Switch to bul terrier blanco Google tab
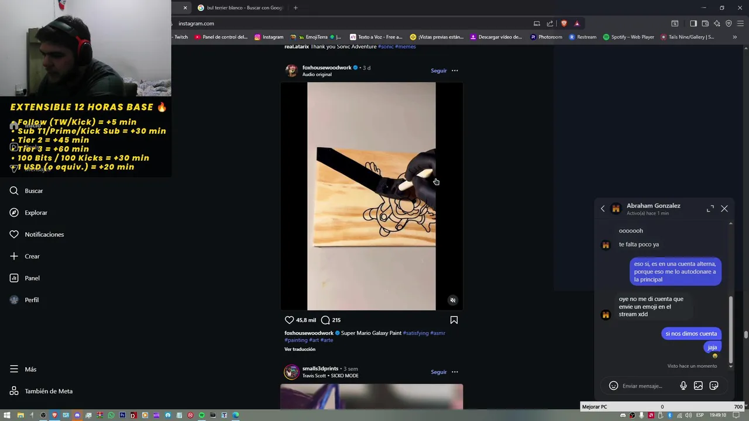The height and width of the screenshot is (421, 749). (240, 8)
